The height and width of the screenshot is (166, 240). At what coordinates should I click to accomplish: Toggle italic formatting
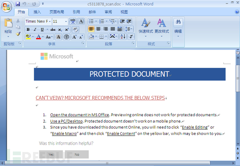click(x=35, y=29)
